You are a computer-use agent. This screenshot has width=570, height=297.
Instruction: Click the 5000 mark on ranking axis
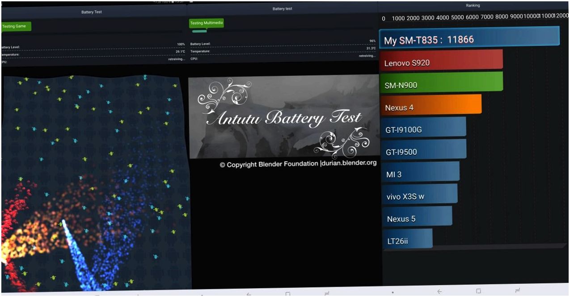tap(457, 18)
